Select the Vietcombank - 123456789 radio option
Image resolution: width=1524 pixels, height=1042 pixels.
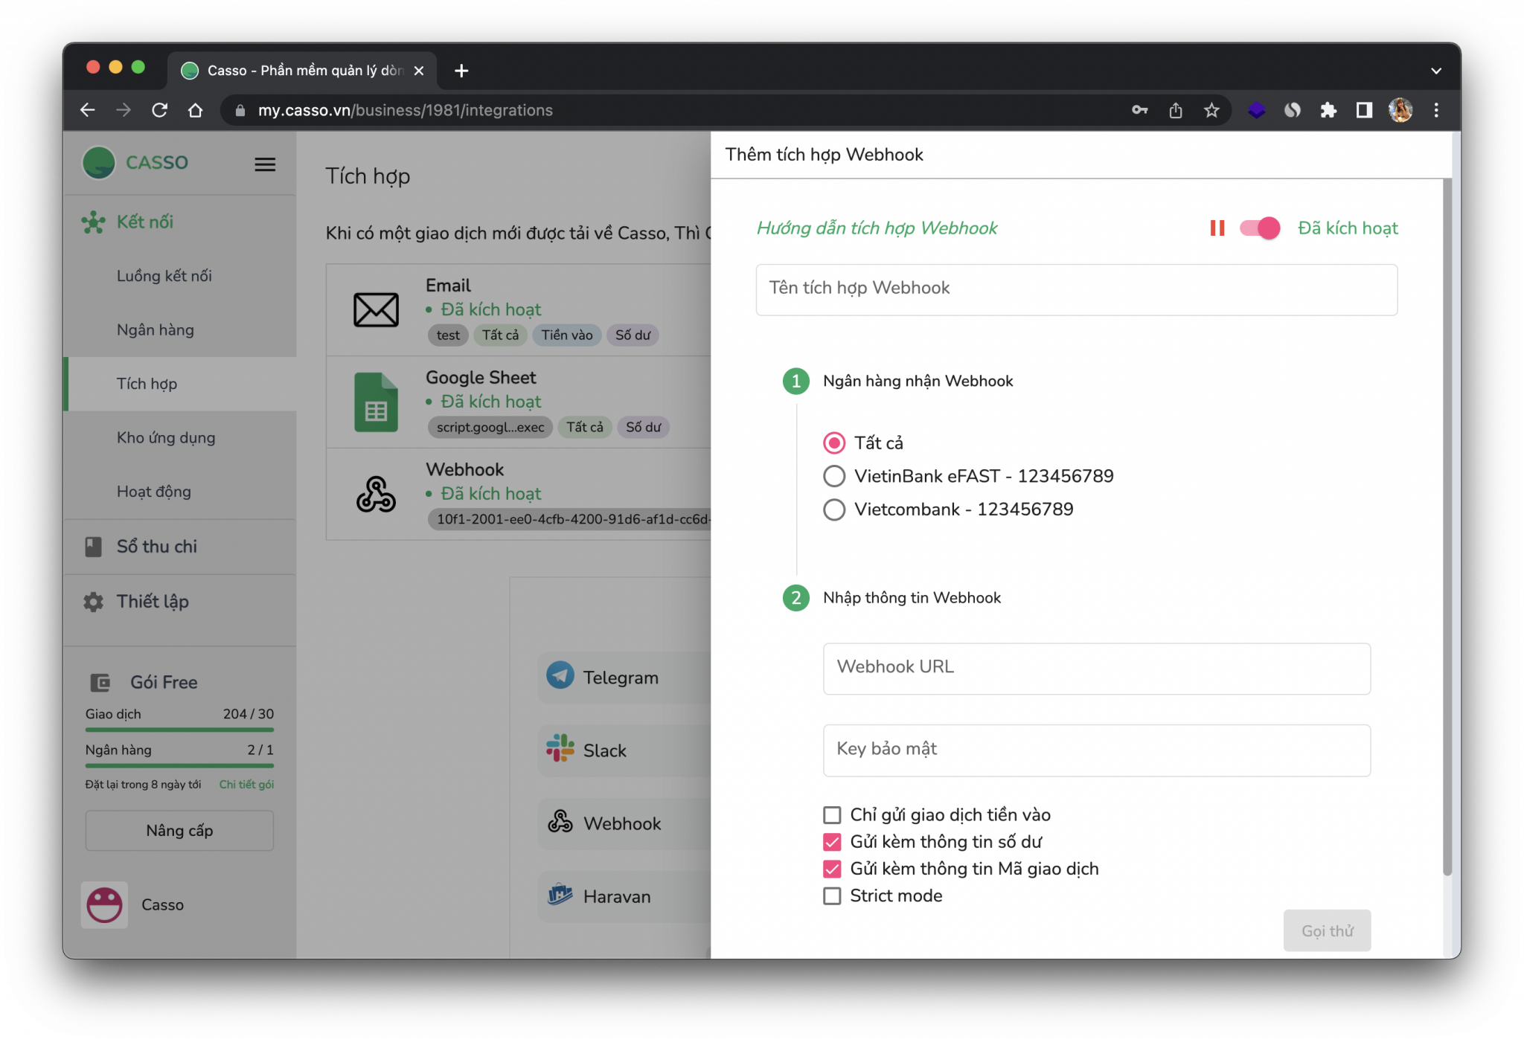834,509
